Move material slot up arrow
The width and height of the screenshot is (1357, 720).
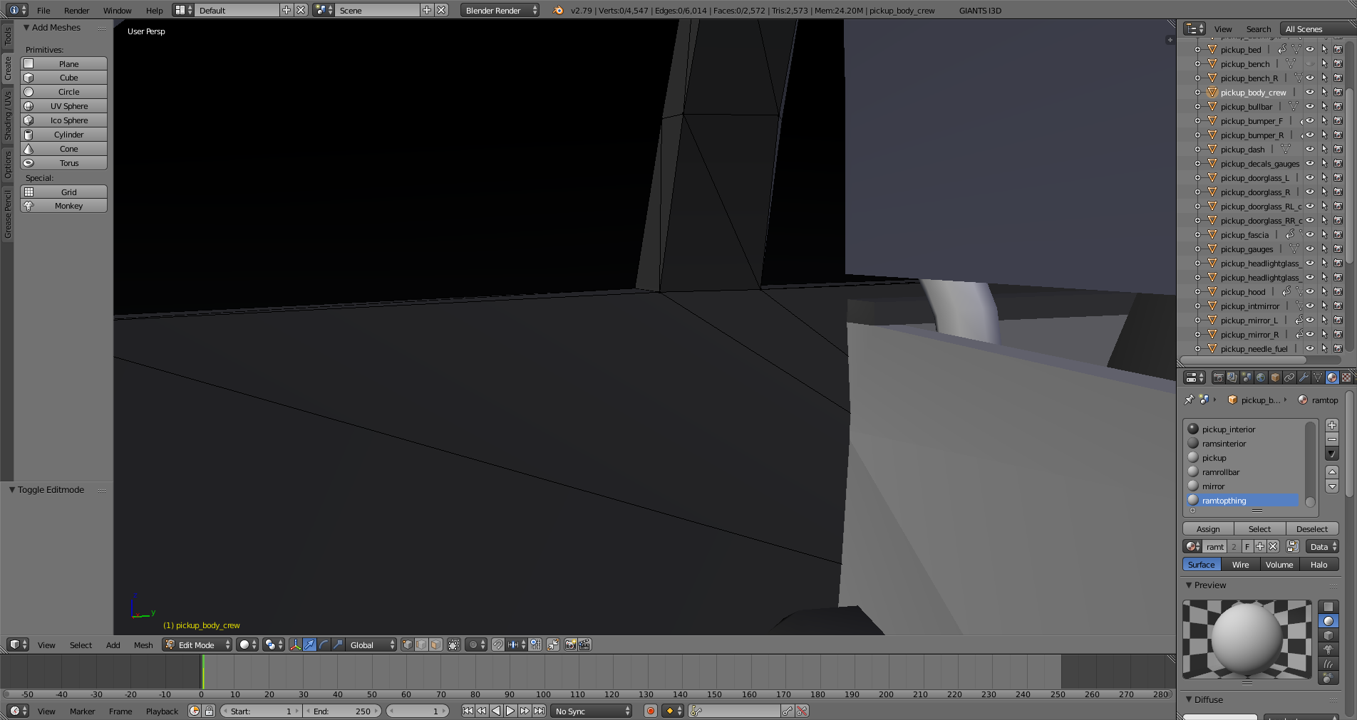[x=1332, y=472]
